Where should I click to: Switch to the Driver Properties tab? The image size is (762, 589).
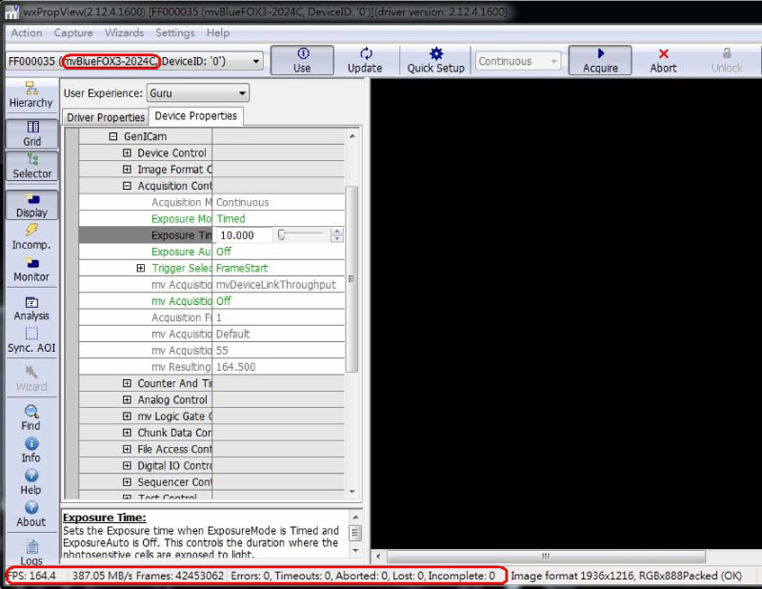pyautogui.click(x=106, y=117)
